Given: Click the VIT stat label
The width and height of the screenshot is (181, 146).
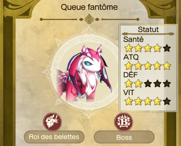Looking at the screenshot, I should [129, 92].
